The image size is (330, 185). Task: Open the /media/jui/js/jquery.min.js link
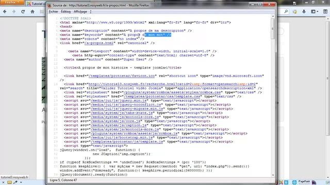pos(119,101)
